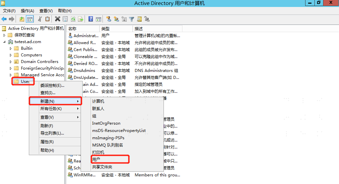This screenshot has width=339, height=184.
Task: Sort by the 类型 column header
Action: [116, 29]
